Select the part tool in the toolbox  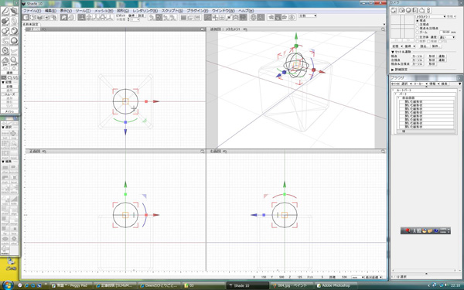pyautogui.click(x=14, y=12)
